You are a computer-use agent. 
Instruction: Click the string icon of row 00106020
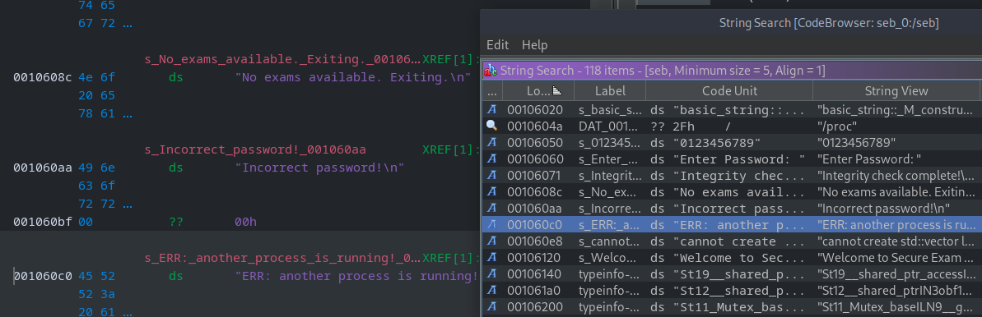(491, 110)
